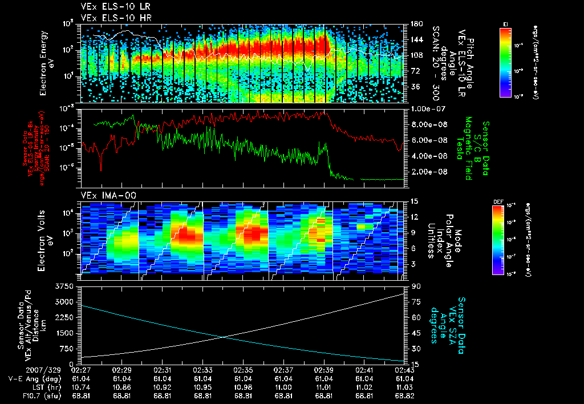The height and width of the screenshot is (404, 584).
Task: Click the LST value 11.00
Action: pos(283,387)
